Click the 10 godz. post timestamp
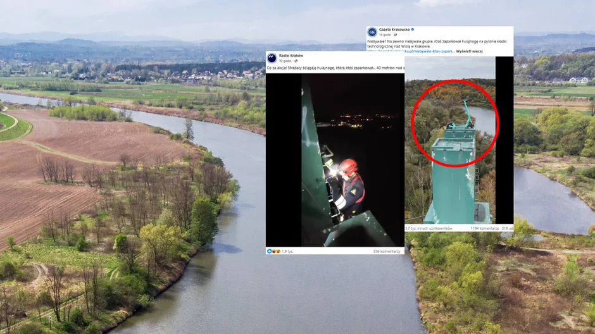The image size is (595, 334). (285, 61)
